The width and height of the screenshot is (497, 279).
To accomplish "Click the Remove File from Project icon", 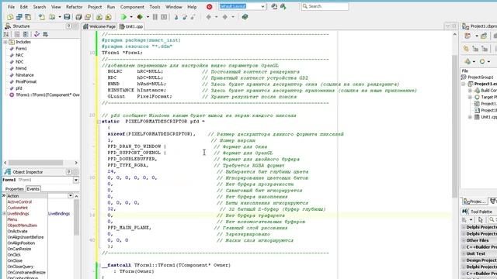I will click(x=108, y=17).
